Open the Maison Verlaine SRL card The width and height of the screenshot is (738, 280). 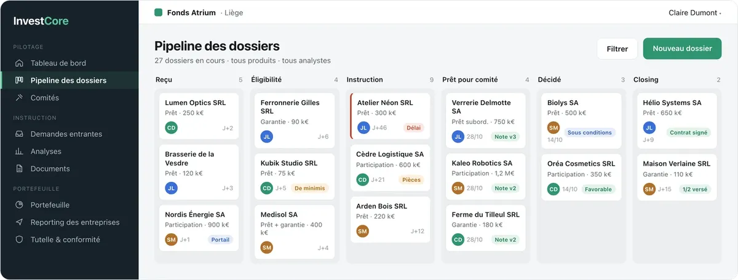click(x=676, y=177)
